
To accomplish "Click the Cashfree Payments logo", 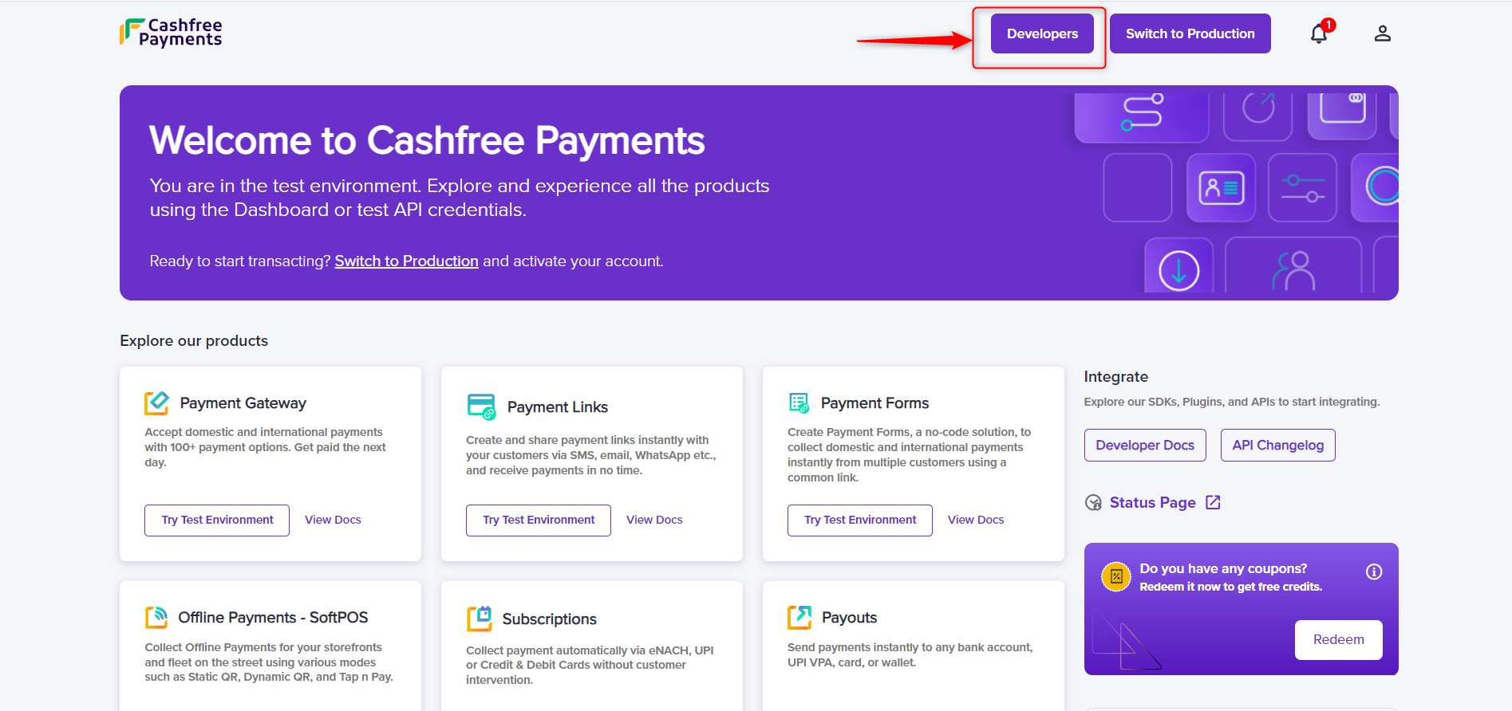I will pyautogui.click(x=171, y=33).
